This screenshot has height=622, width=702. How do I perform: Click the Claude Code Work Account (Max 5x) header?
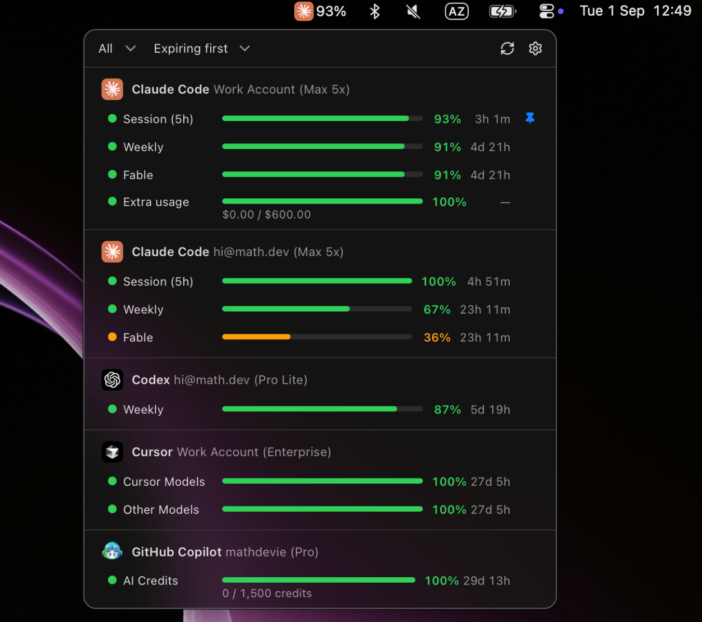[241, 90]
